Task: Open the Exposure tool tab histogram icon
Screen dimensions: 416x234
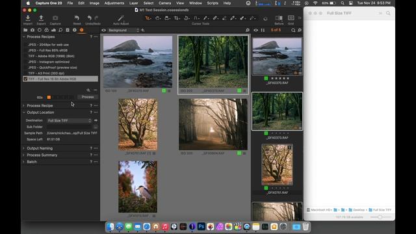Action: (x=53, y=30)
